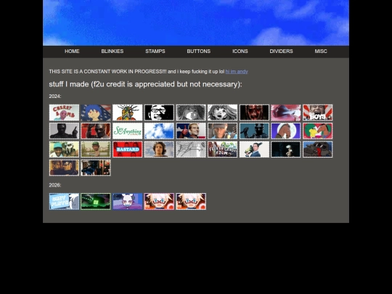Select the horse against moon stamp
Screen dimensions: 392x294
click(286, 131)
